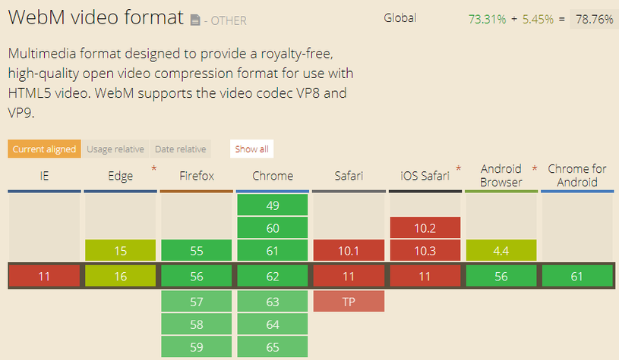Select the red IE 11 support cell
This screenshot has height=360, width=619.
(44, 277)
